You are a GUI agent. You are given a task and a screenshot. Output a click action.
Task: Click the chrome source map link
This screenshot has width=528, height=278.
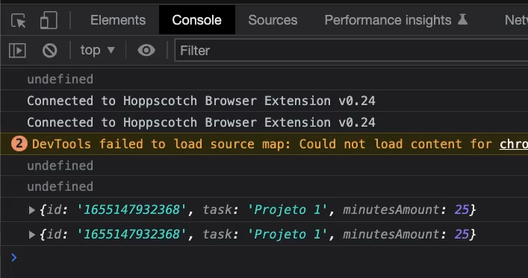514,144
